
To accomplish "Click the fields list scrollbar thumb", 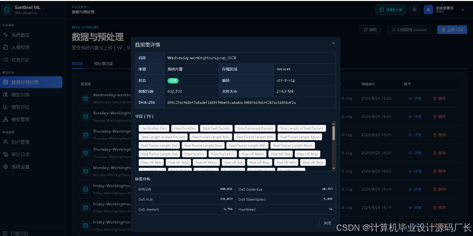I will click(x=334, y=133).
